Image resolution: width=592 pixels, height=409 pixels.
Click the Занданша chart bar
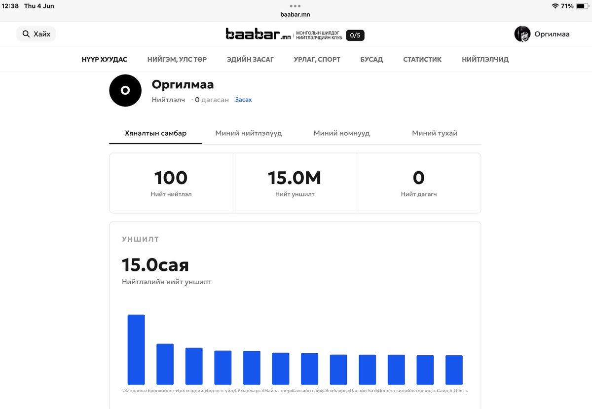(x=136, y=349)
